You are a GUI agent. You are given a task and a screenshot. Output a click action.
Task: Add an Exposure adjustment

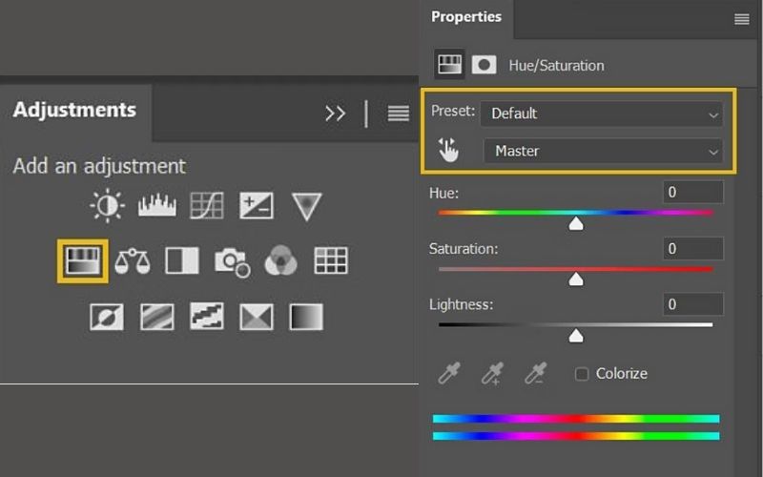257,206
